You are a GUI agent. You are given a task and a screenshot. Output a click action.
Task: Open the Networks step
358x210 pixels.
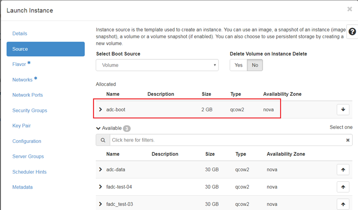[x=23, y=80]
